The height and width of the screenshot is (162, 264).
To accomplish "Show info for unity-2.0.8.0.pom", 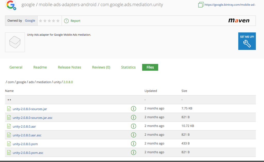I will tap(134, 144).
